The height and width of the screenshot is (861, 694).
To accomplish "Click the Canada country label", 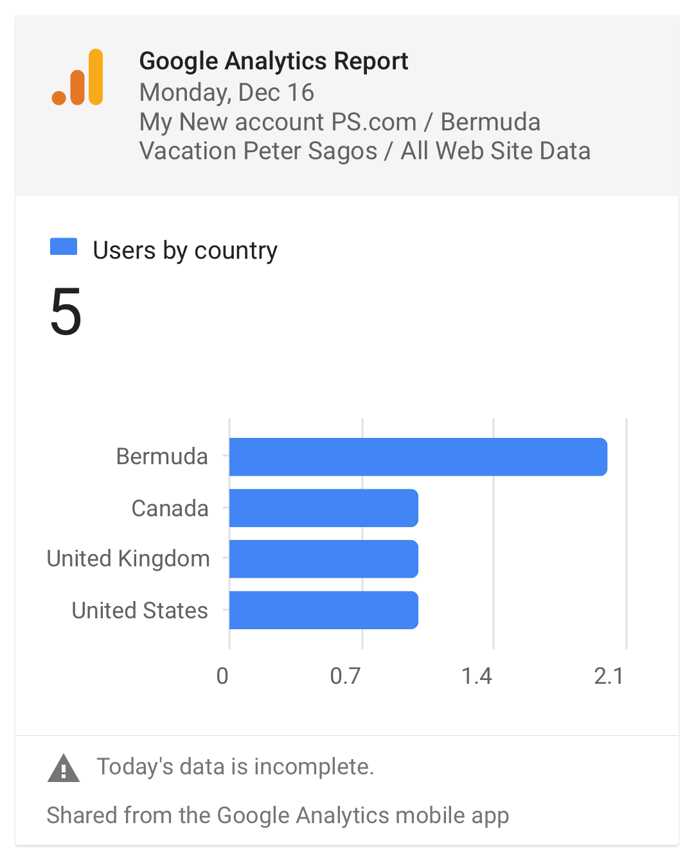I will 170,509.
